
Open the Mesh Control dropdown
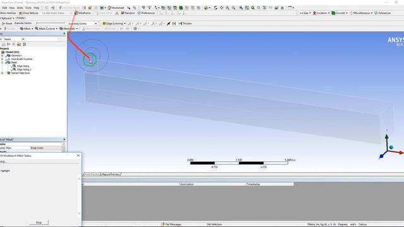(x=46, y=28)
